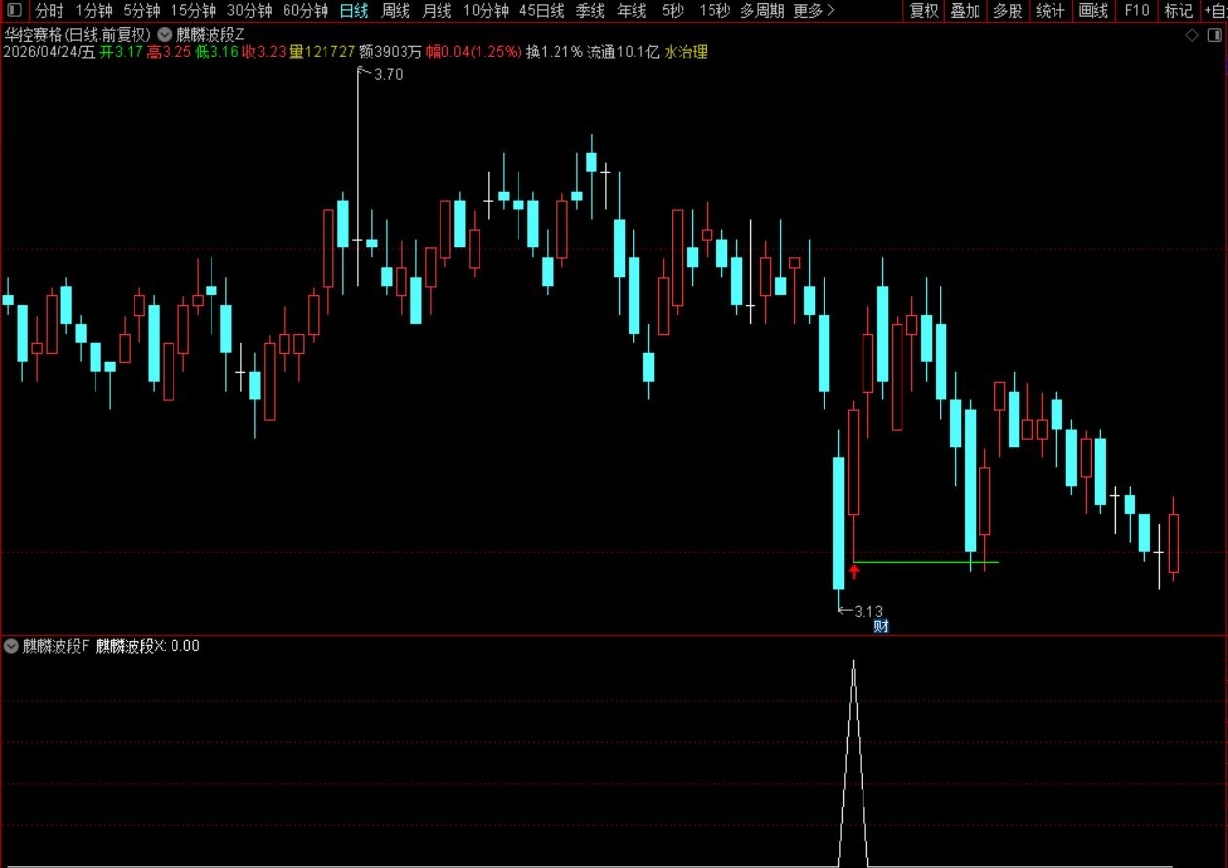Select the 15秒 period
The image size is (1228, 868).
click(x=714, y=11)
